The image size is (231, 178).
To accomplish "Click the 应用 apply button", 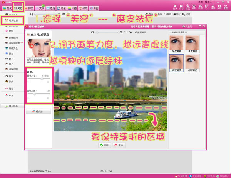I will [x=104, y=145].
